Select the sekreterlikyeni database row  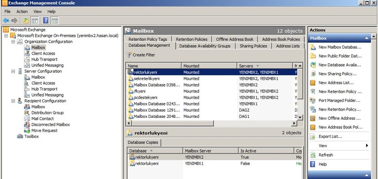(211, 78)
